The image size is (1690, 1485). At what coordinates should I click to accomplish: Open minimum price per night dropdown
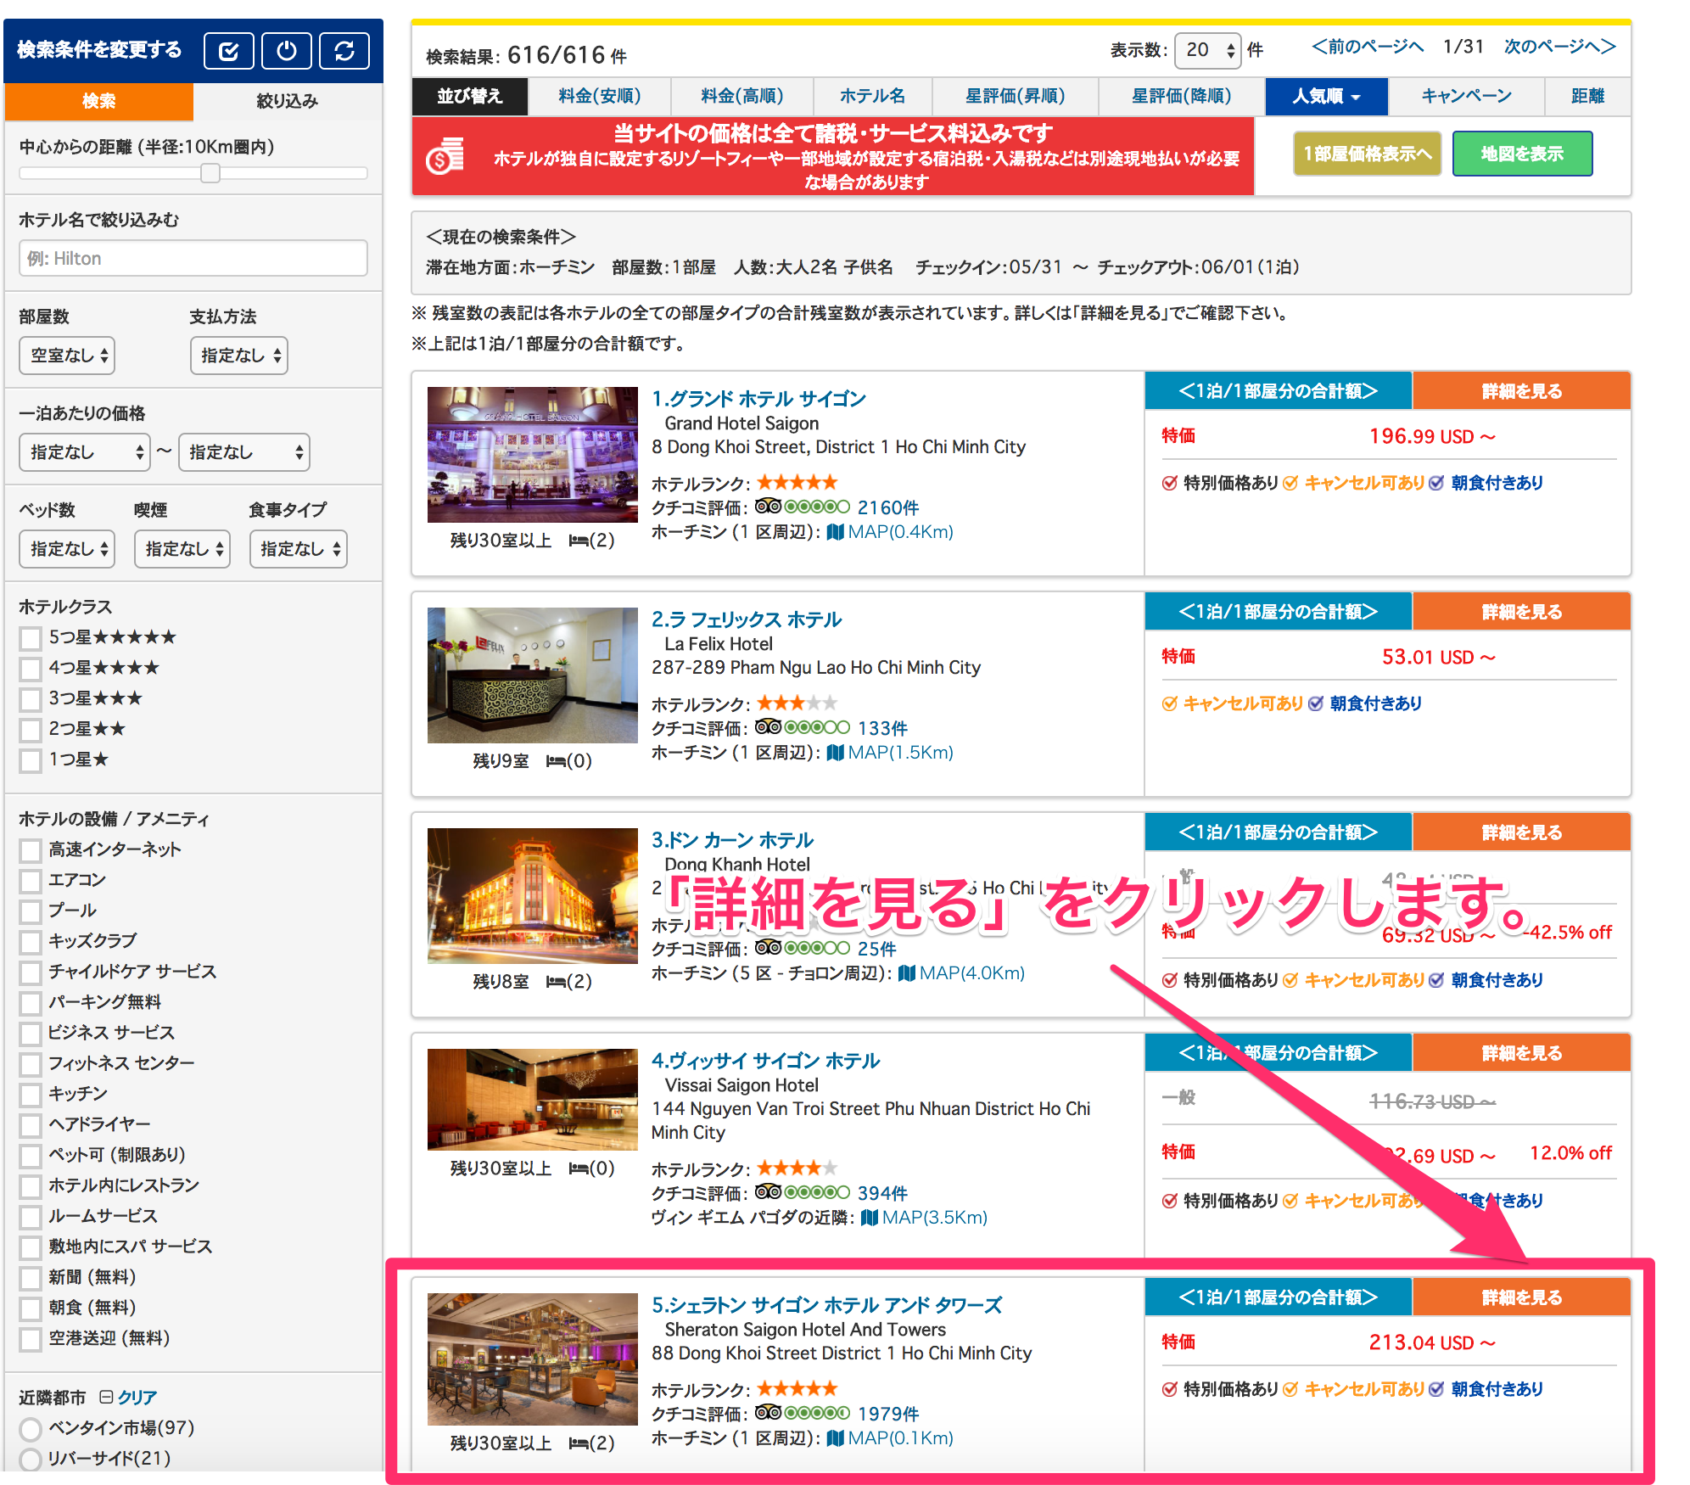pos(85,452)
